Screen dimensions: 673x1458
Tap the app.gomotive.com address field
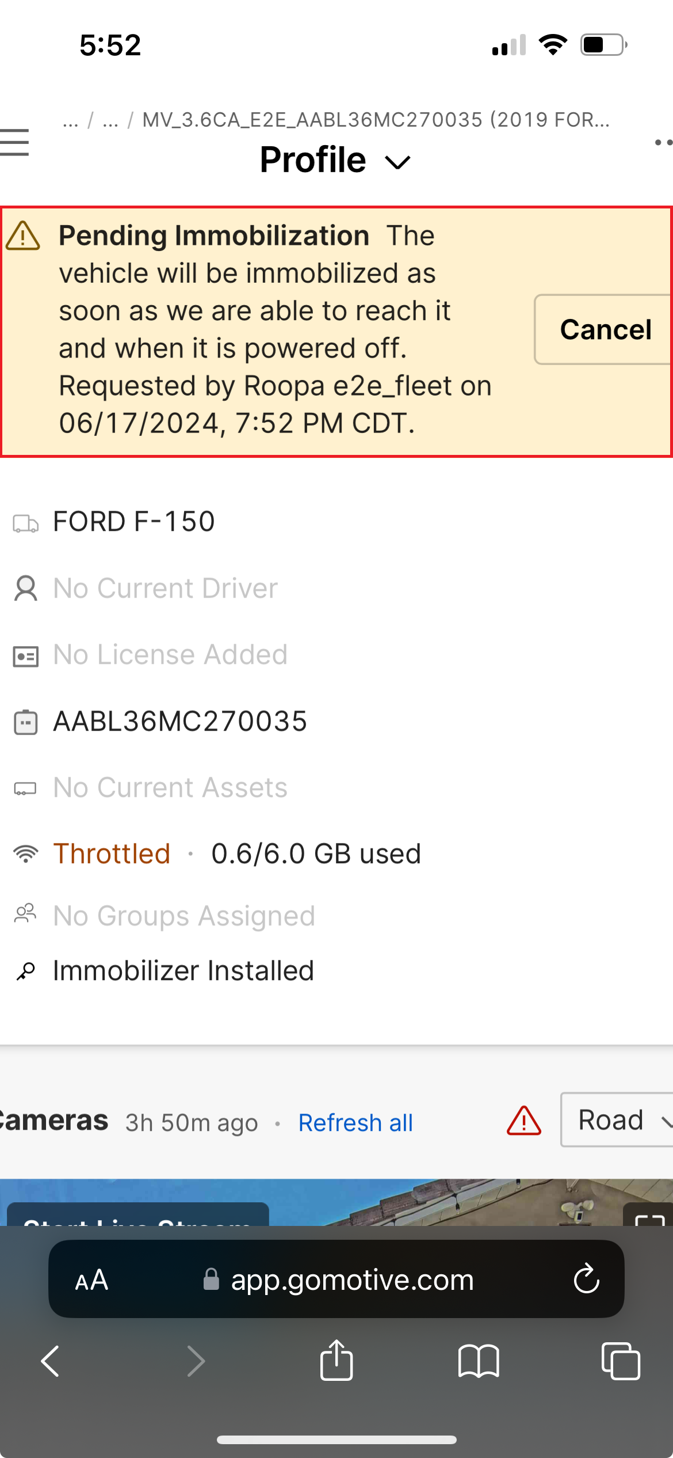pos(352,1279)
